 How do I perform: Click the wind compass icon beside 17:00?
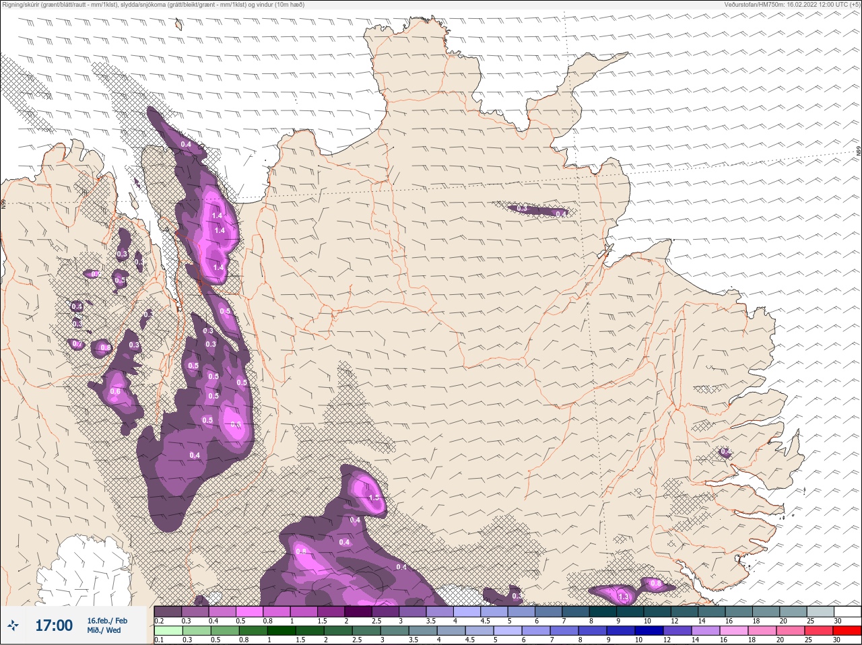tap(13, 626)
